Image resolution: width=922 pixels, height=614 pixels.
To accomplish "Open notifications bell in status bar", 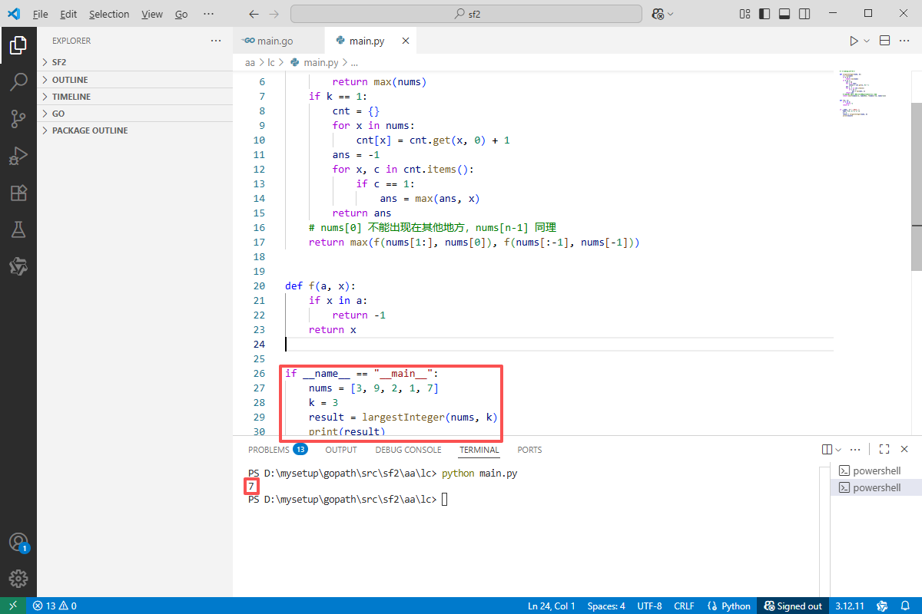I will tap(907, 606).
